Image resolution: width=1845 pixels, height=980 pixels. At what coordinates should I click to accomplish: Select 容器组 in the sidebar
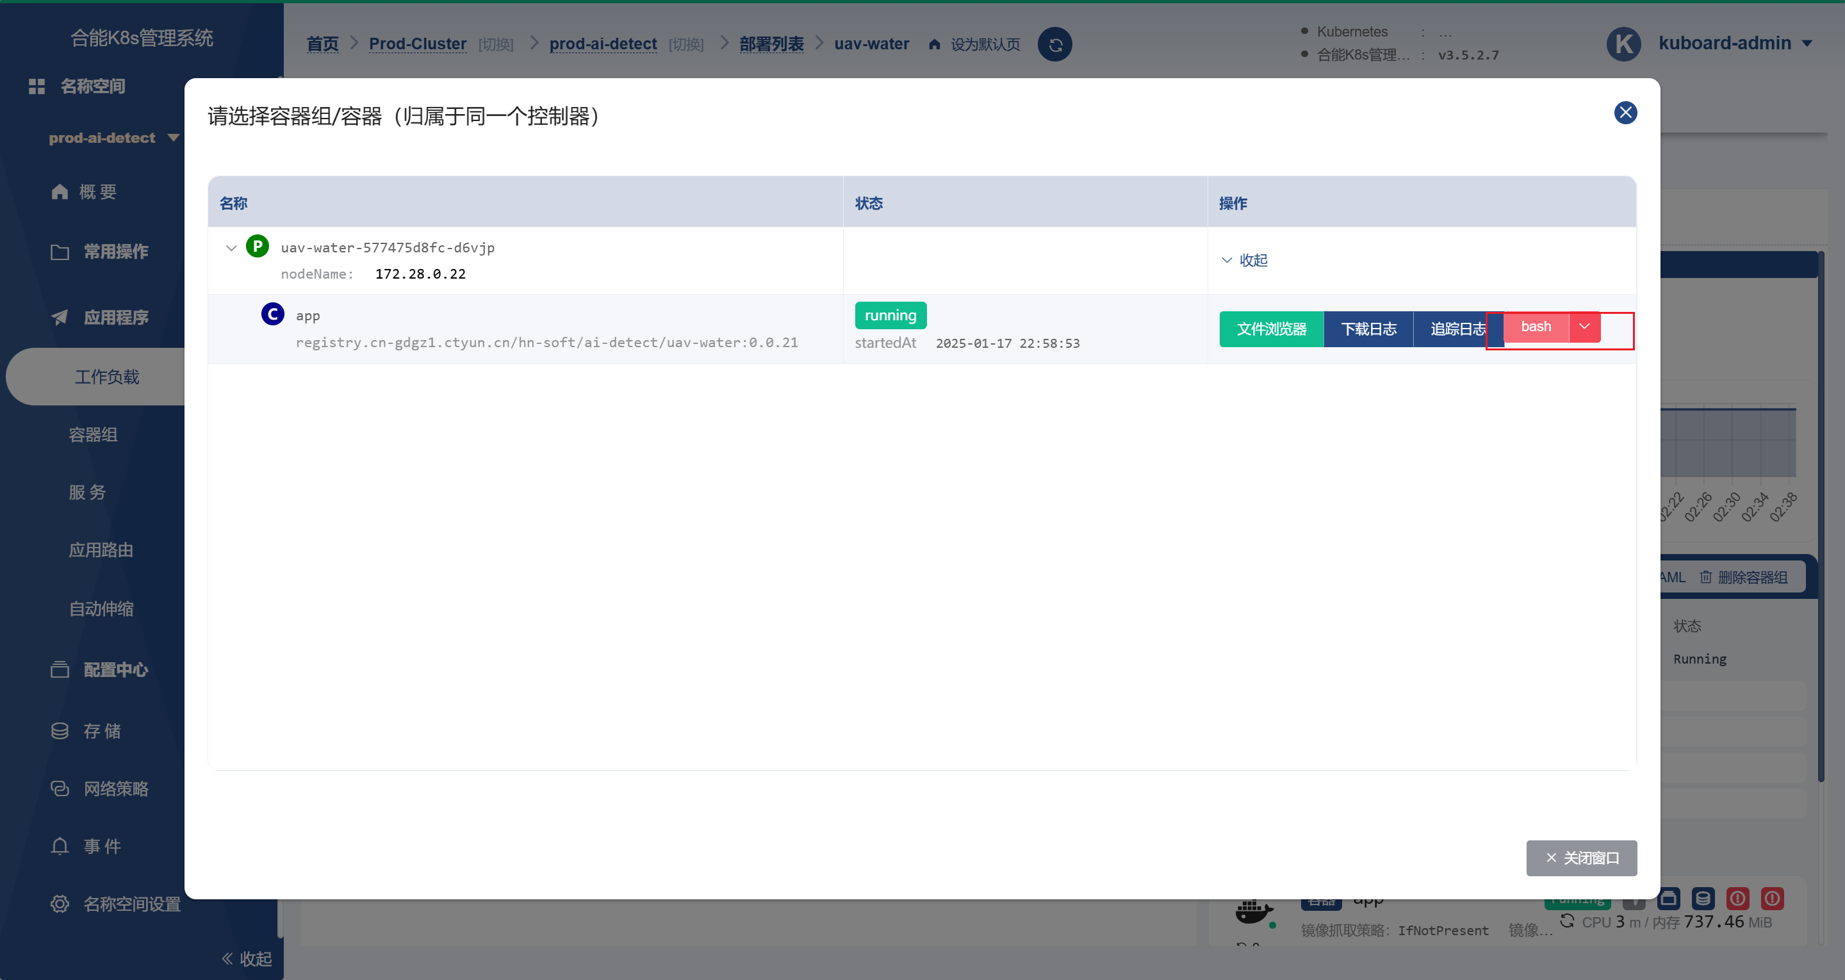point(93,435)
